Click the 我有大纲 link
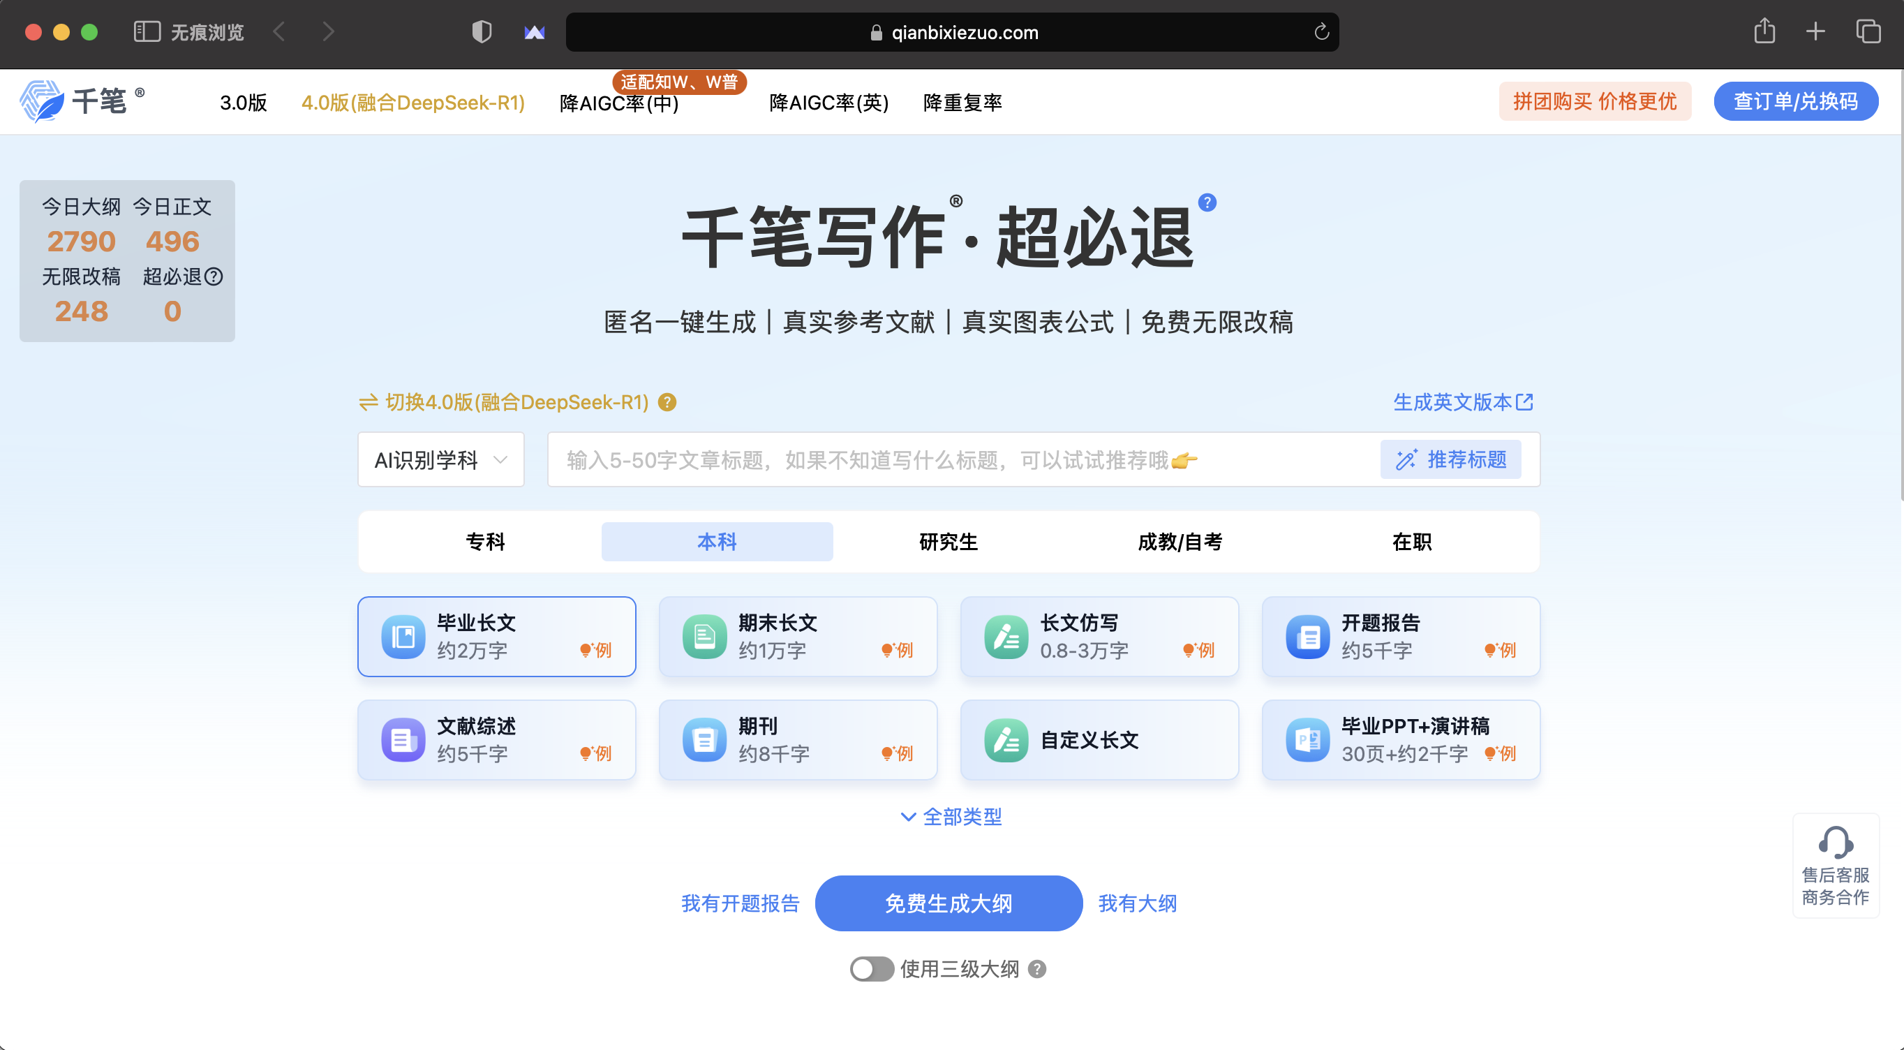Viewport: 1904px width, 1050px height. [x=1138, y=903]
